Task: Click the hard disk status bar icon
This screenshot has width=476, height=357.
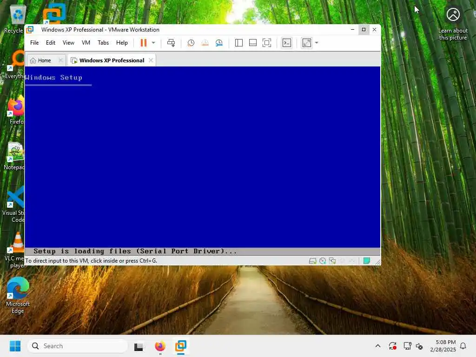Action: pyautogui.click(x=313, y=261)
